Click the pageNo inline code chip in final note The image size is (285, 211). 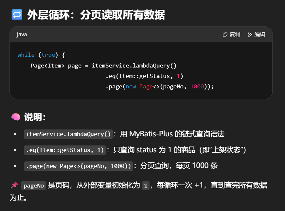34,186
